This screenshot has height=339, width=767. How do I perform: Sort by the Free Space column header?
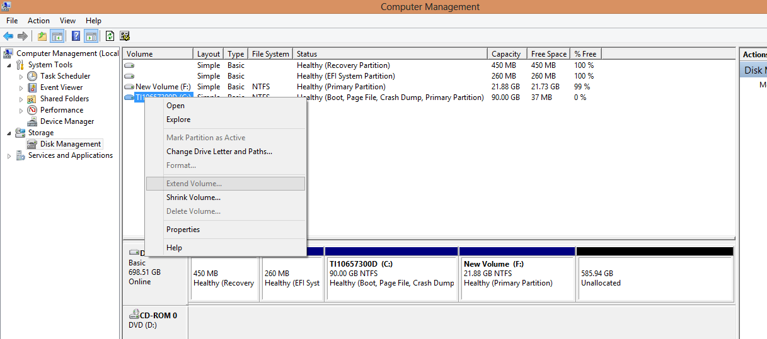[549, 54]
